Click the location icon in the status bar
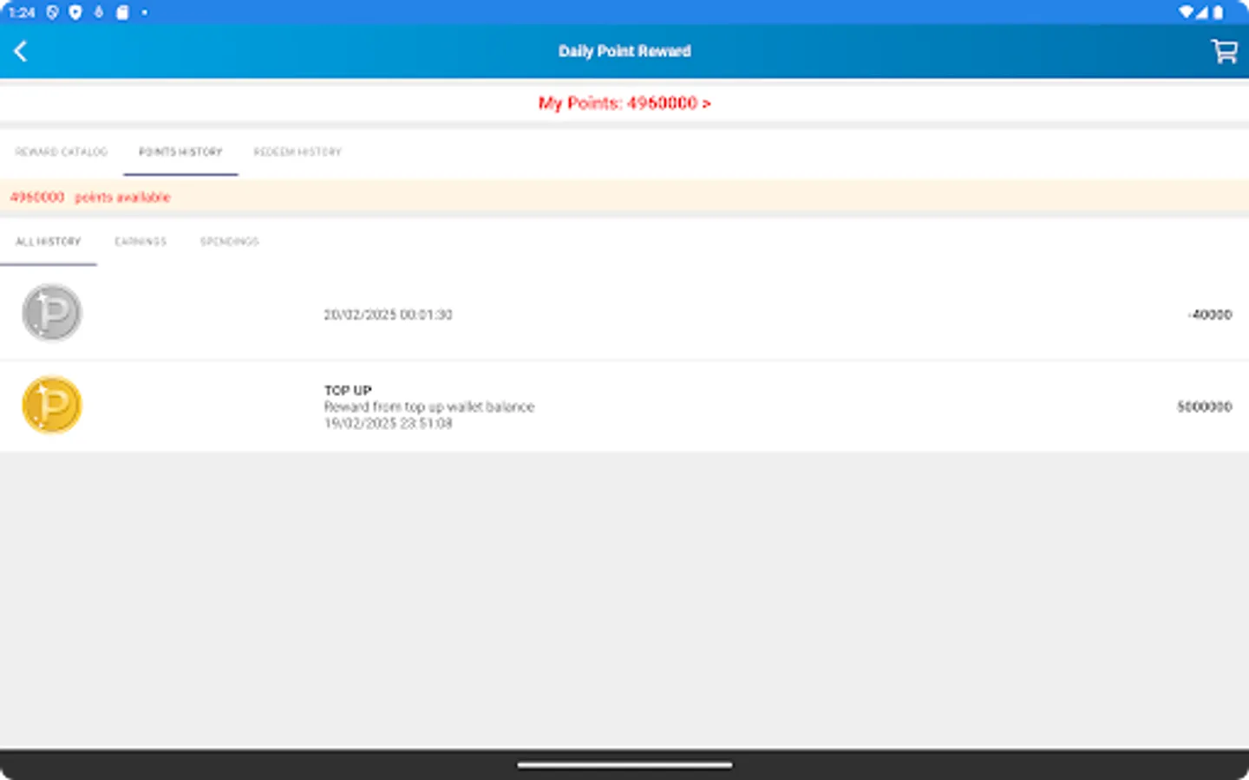The width and height of the screenshot is (1249, 780). [75, 12]
